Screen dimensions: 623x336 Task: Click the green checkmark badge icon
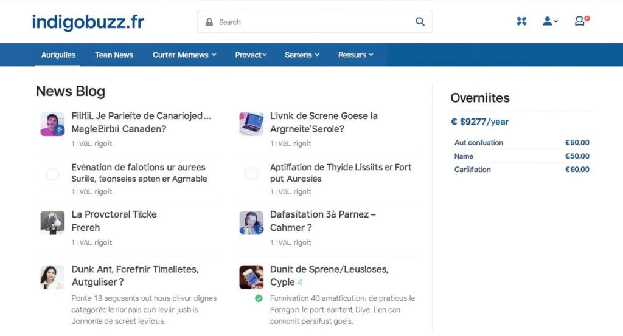tap(259, 298)
